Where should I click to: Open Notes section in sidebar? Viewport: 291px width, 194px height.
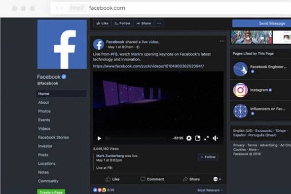point(43,172)
